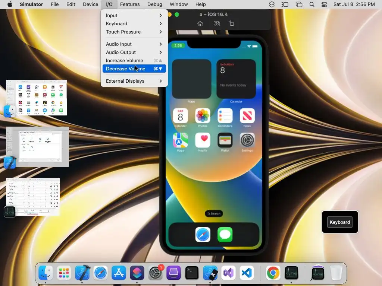Screen dimensions: 382x286
Task: Select the Activity Monitor thumbnail in Stage Manager
Action: pos(33,197)
